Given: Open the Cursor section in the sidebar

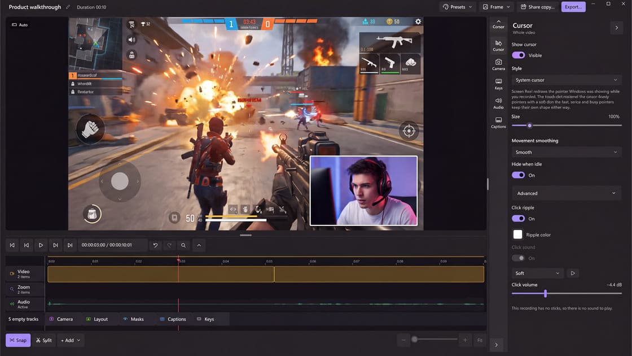Looking at the screenshot, I should (x=499, y=45).
